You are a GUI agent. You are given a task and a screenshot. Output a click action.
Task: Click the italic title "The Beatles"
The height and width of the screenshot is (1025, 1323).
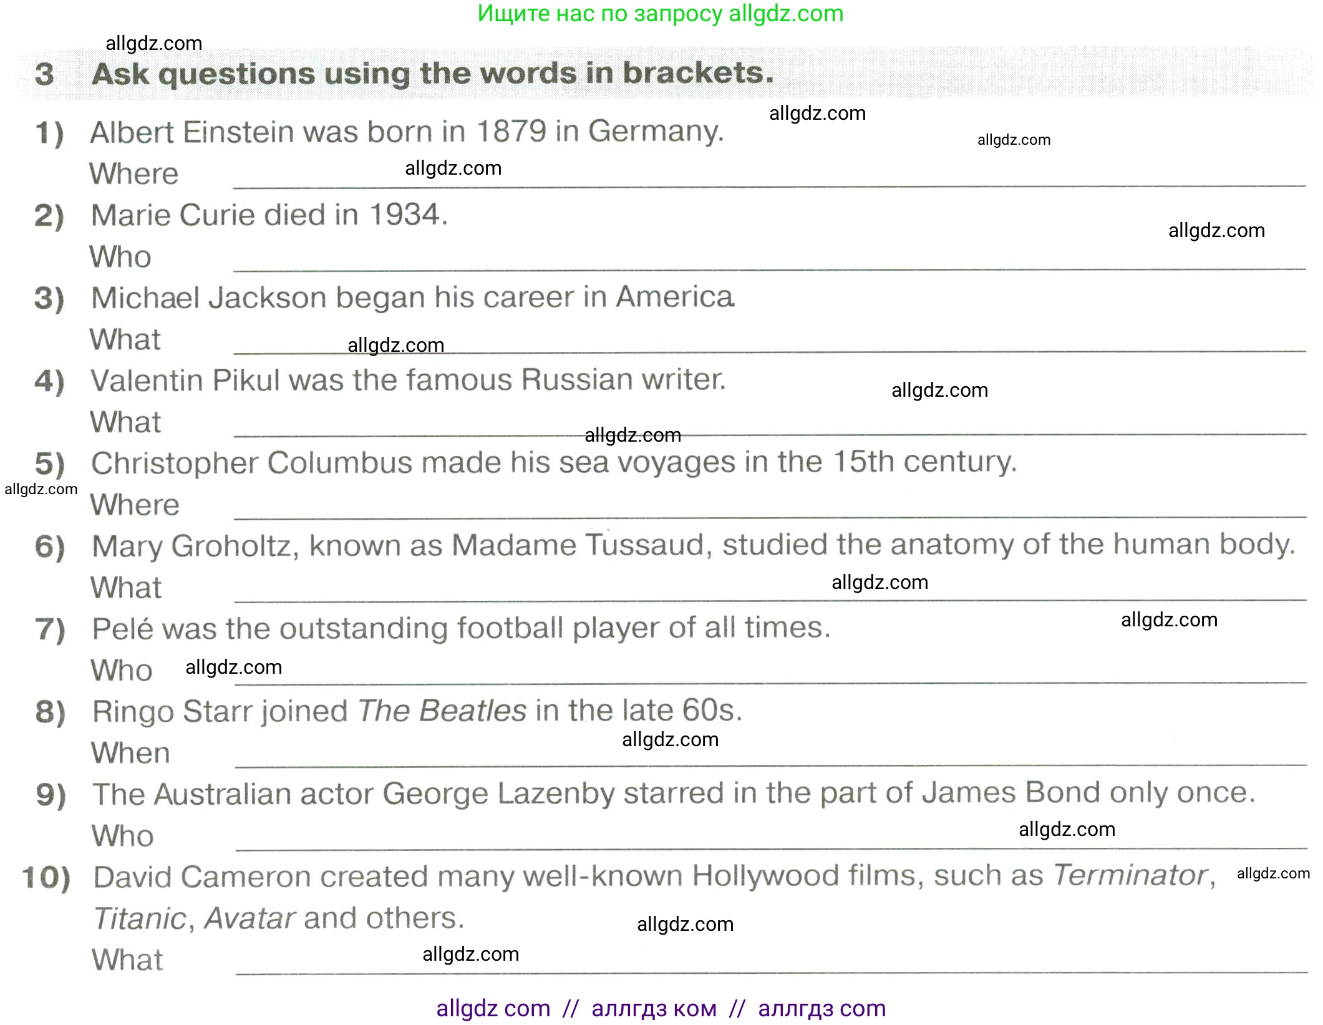coord(442,711)
